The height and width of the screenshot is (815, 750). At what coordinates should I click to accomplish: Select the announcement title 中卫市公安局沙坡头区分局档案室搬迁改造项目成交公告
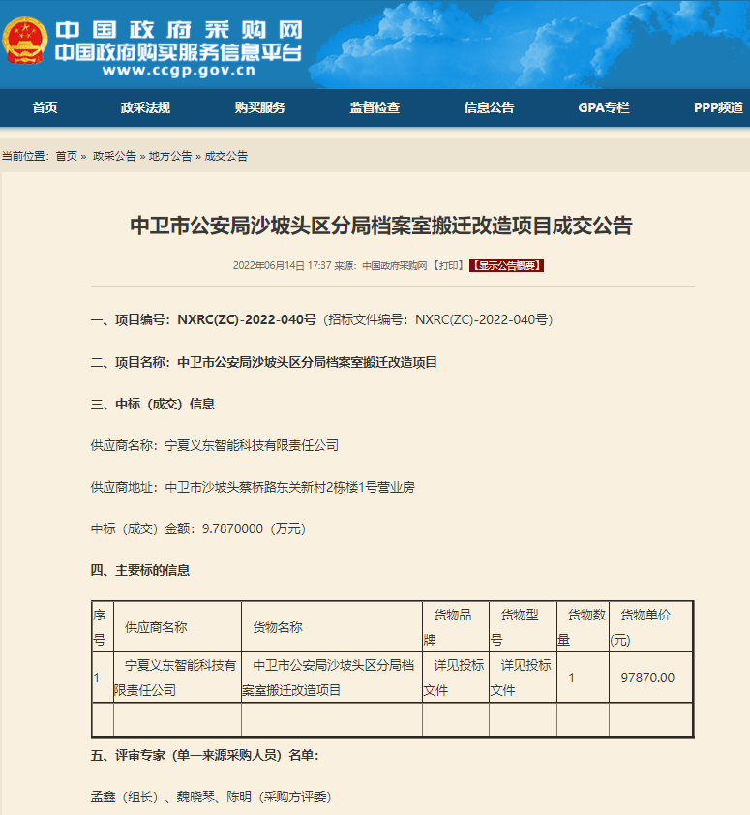pyautogui.click(x=381, y=226)
